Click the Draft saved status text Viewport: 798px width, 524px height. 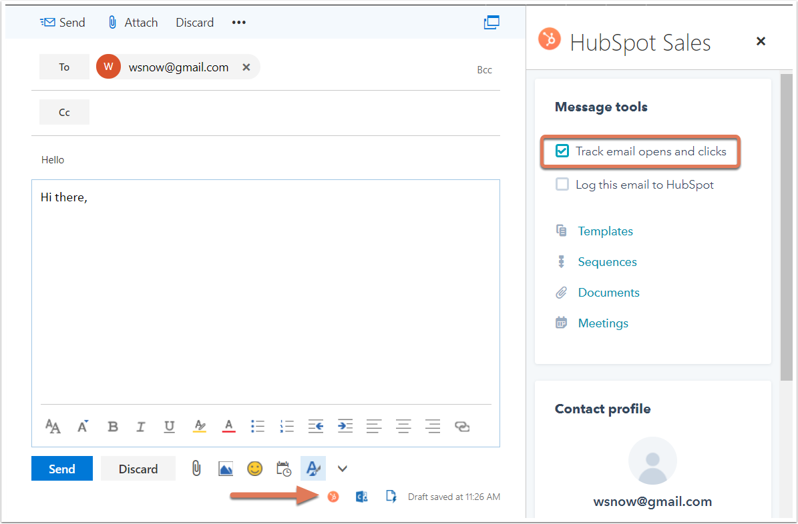click(454, 497)
